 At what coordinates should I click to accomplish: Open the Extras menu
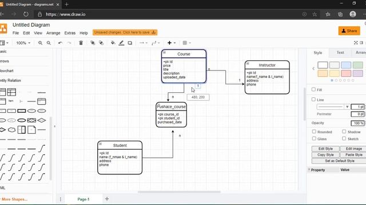click(x=70, y=33)
